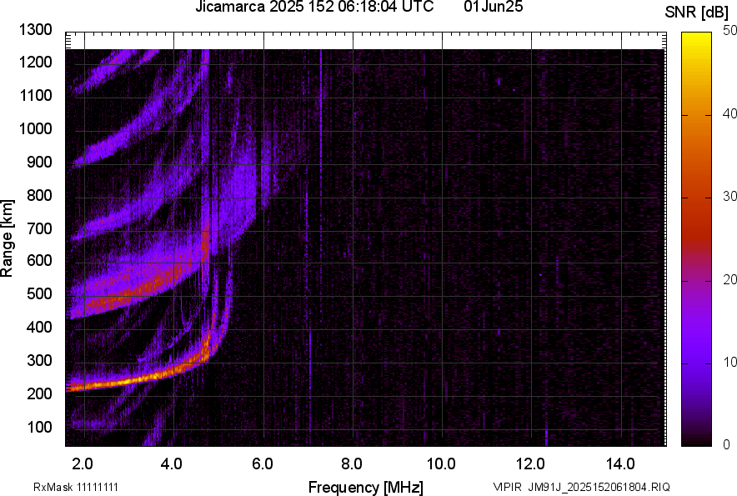This screenshot has height=496, width=737.
Task: Click the colorbar value '40'
Action: pos(730,113)
